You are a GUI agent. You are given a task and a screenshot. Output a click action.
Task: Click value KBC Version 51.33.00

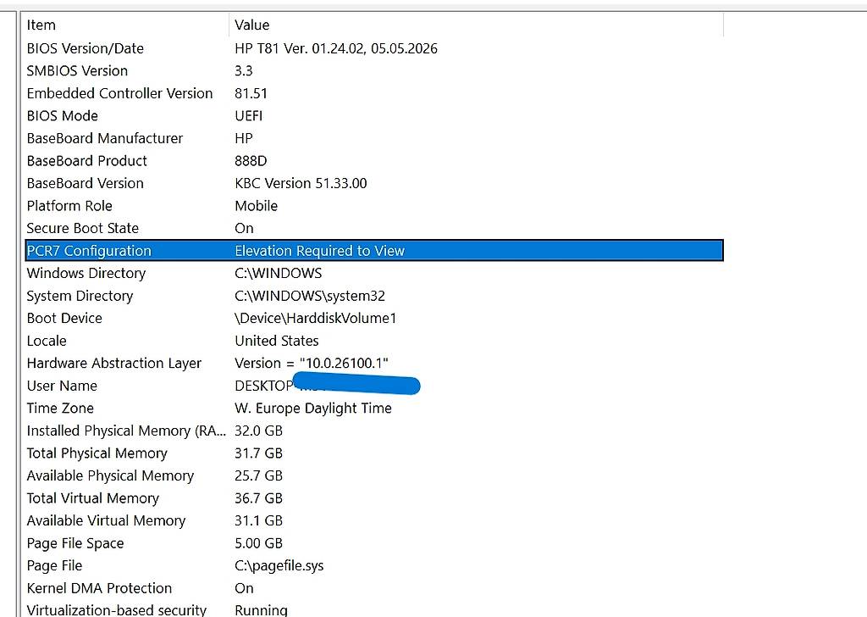click(301, 183)
